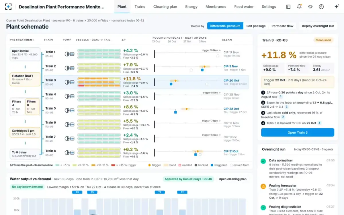
Task: Switch to the Trains tab
Action: (140, 7)
